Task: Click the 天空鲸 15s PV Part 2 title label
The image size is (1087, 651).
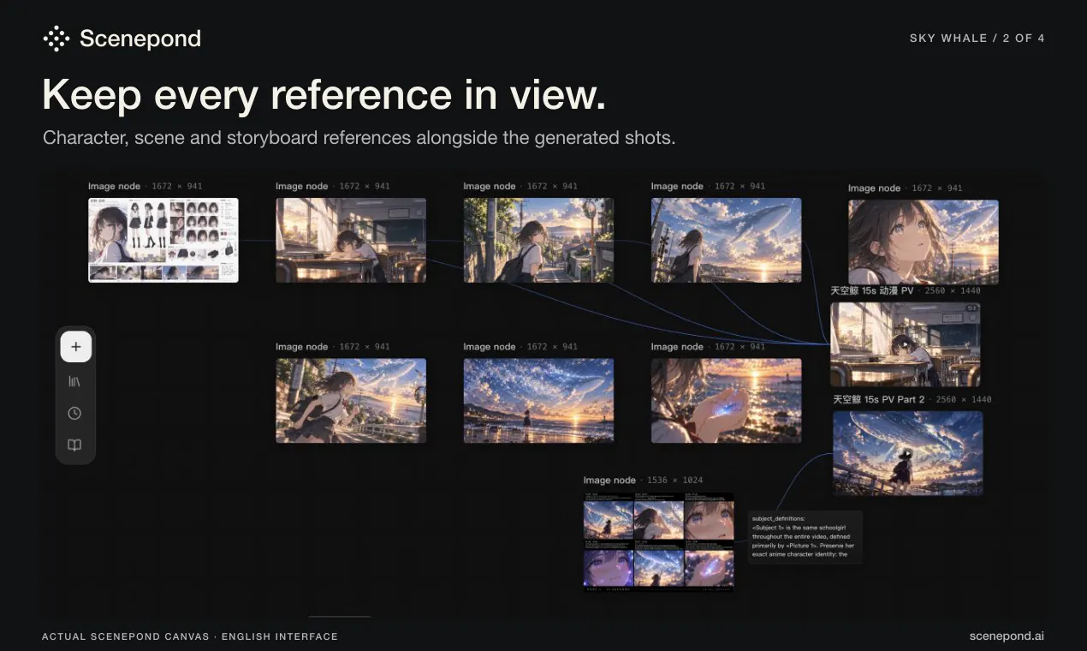Action: (879, 399)
